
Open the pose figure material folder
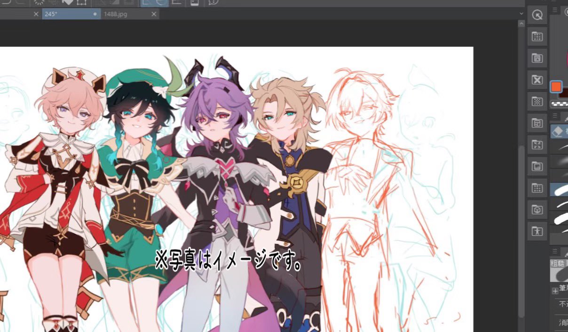537,231
